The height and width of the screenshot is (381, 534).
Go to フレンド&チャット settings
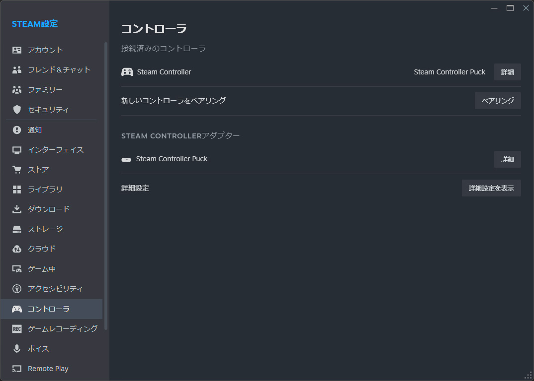51,69
